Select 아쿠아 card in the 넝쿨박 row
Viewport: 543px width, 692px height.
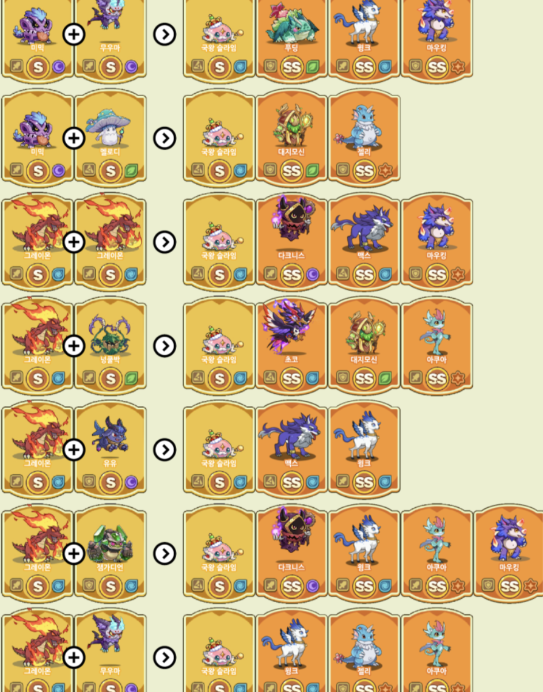[x=437, y=345]
